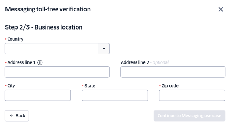This screenshot has height=127, width=230.
Task: Click the Country field label
Action: pos(15,39)
